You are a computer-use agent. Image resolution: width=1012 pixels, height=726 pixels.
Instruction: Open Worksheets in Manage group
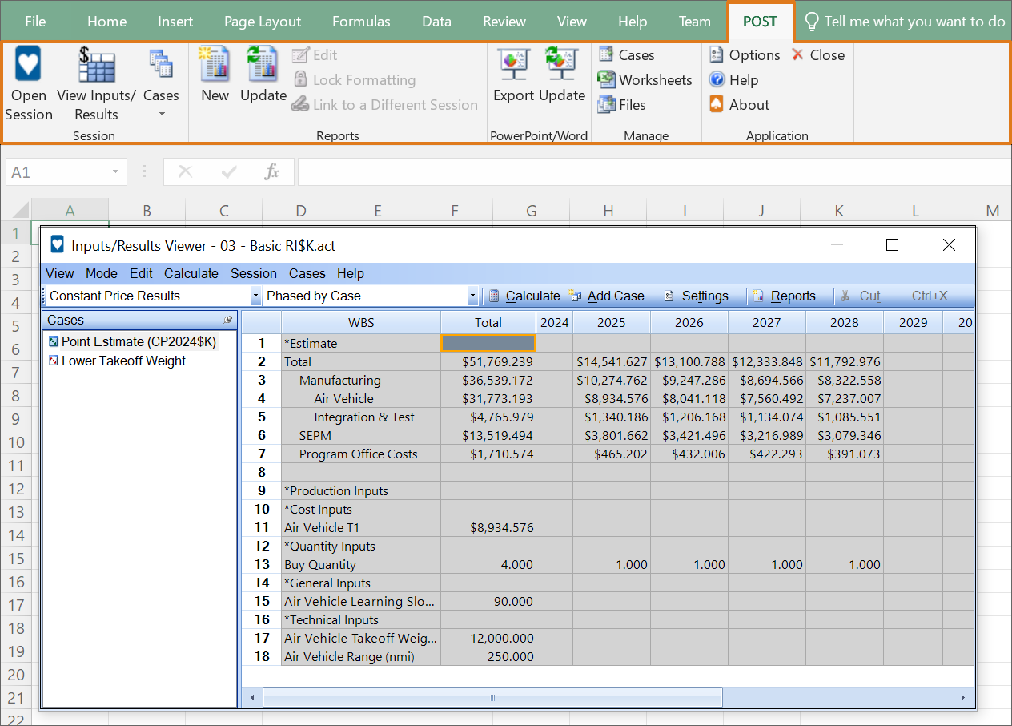coord(645,80)
